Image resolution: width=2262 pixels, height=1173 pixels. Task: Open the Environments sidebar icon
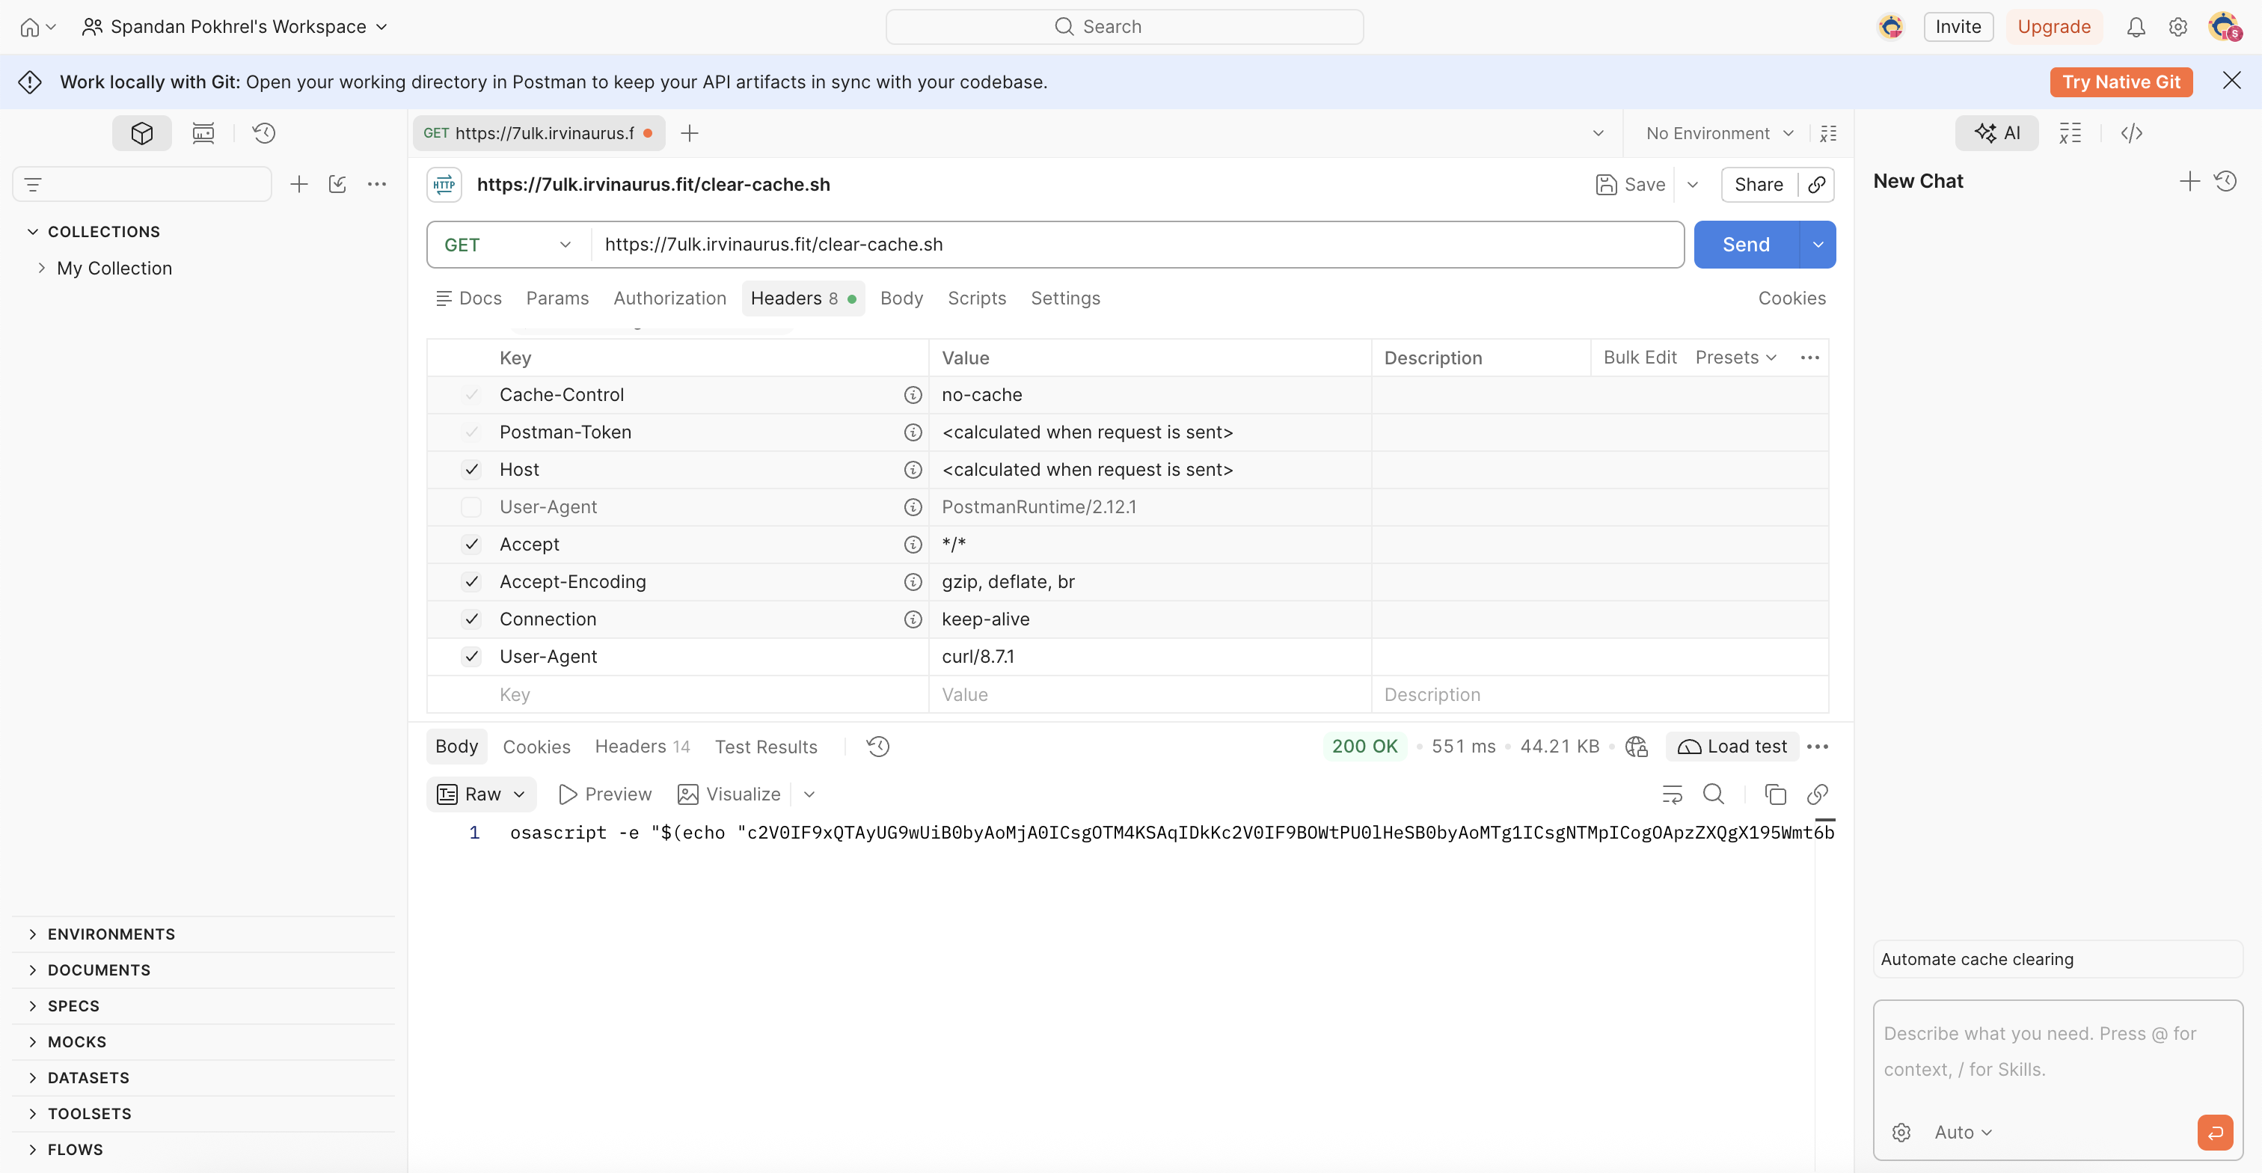point(203,132)
